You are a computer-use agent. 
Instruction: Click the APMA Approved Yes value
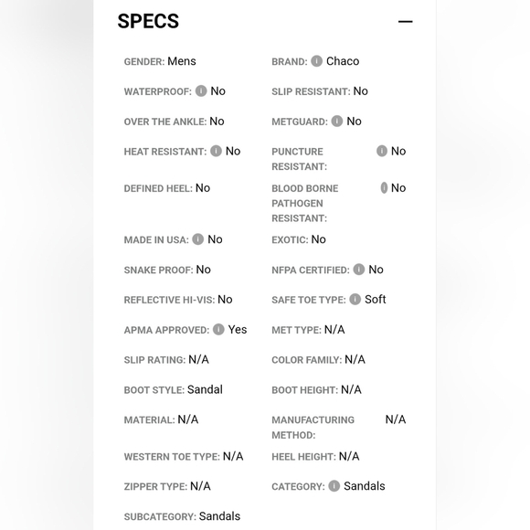click(x=238, y=329)
